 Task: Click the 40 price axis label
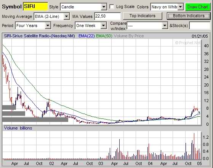tap(206, 46)
